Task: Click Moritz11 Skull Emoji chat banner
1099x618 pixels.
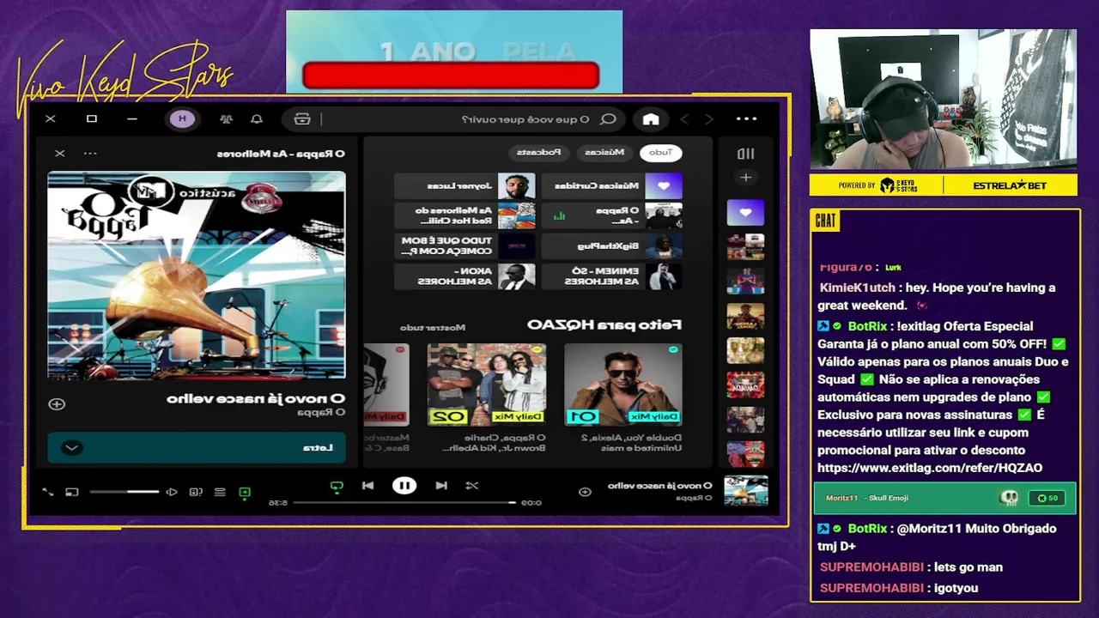Action: pos(943,498)
